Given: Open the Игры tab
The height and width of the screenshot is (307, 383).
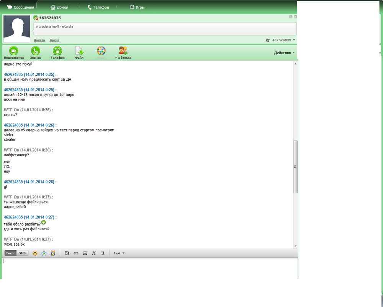Looking at the screenshot, I should [x=137, y=7].
